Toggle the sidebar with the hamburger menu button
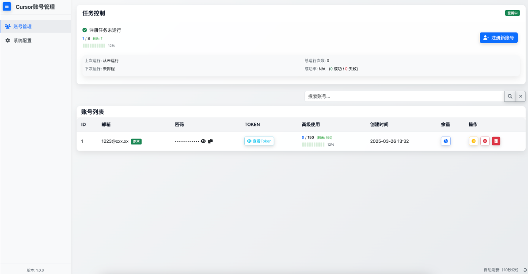The image size is (528, 274). click(7, 6)
